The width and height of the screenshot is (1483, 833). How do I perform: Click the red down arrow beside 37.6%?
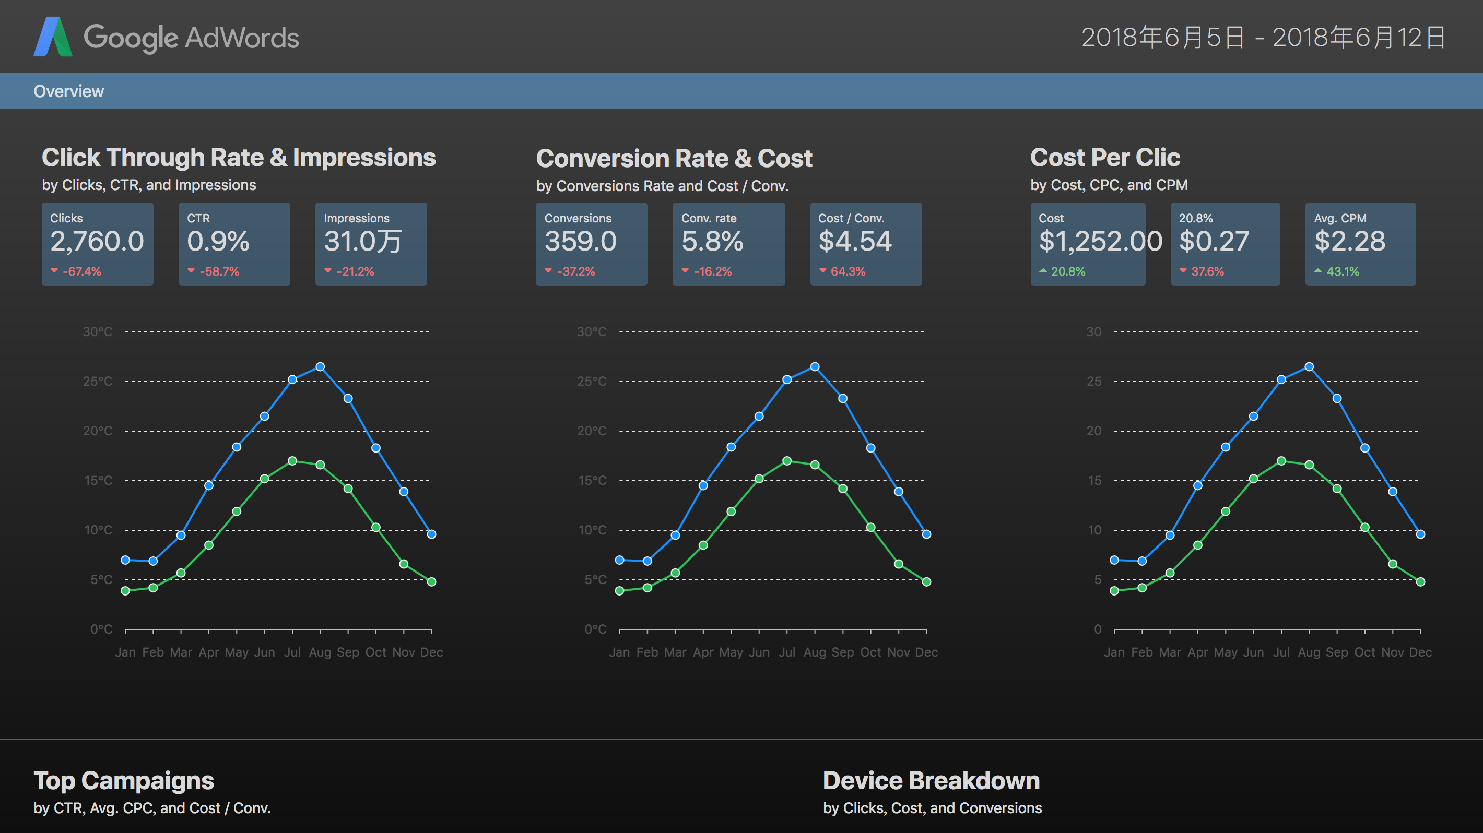click(x=1183, y=271)
